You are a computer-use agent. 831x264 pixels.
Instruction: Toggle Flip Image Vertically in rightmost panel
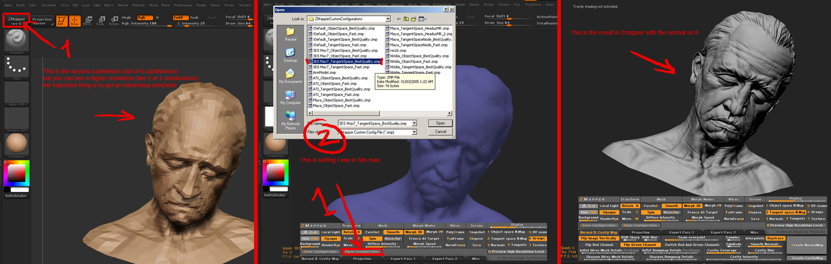click(x=598, y=238)
